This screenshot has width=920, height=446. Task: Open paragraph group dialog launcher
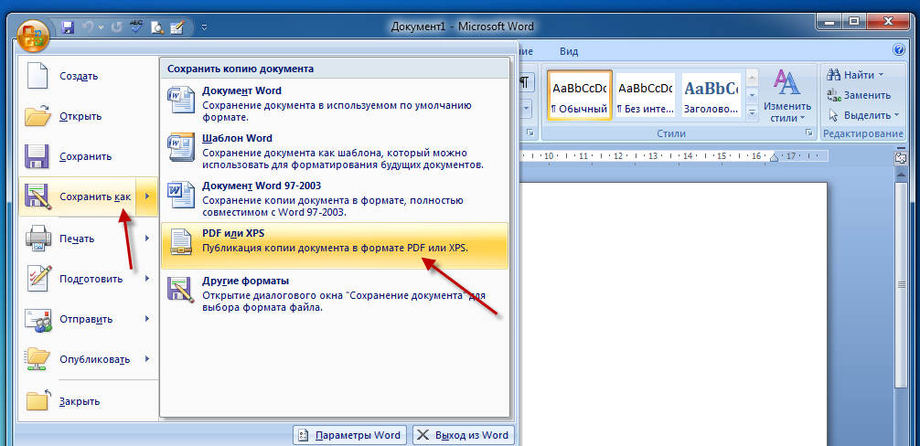[x=530, y=133]
